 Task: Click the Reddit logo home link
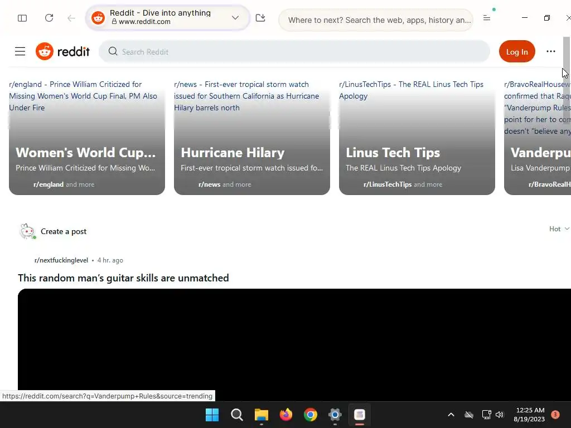pos(62,51)
